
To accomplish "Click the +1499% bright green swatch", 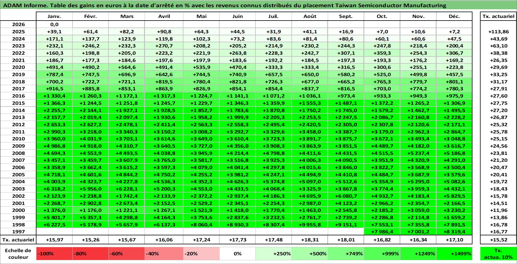I will pyautogui.click(x=454, y=254).
